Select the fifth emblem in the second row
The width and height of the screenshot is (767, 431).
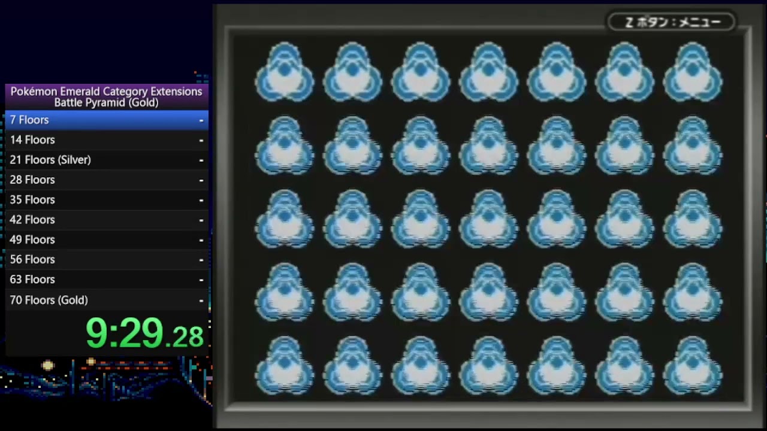pyautogui.click(x=557, y=145)
